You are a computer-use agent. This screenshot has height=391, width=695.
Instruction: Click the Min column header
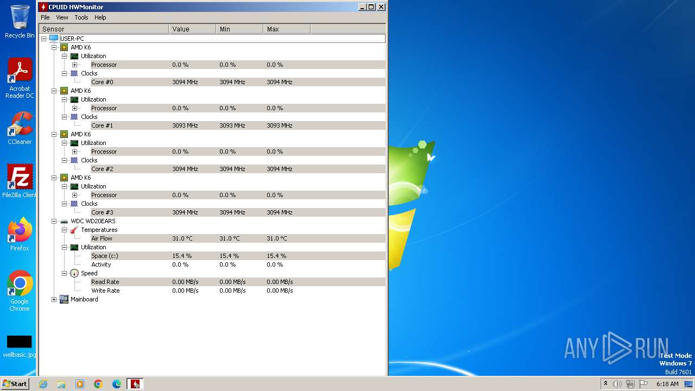pyautogui.click(x=239, y=29)
